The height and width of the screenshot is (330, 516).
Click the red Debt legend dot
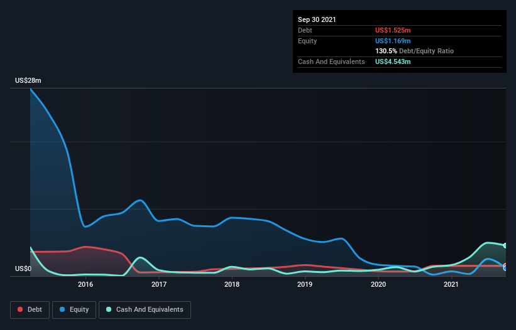tap(20, 309)
